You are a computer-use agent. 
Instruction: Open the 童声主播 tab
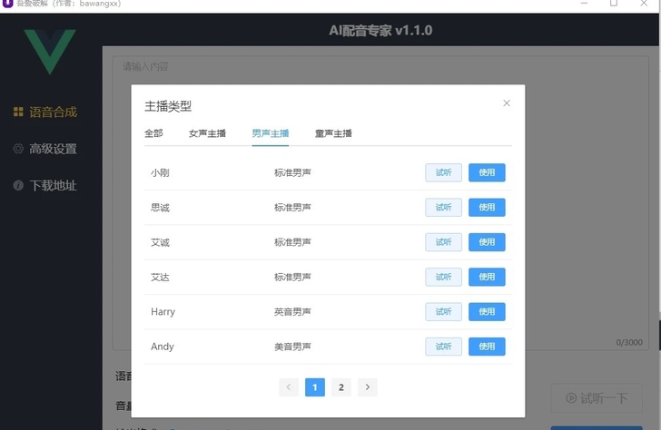pyautogui.click(x=333, y=133)
